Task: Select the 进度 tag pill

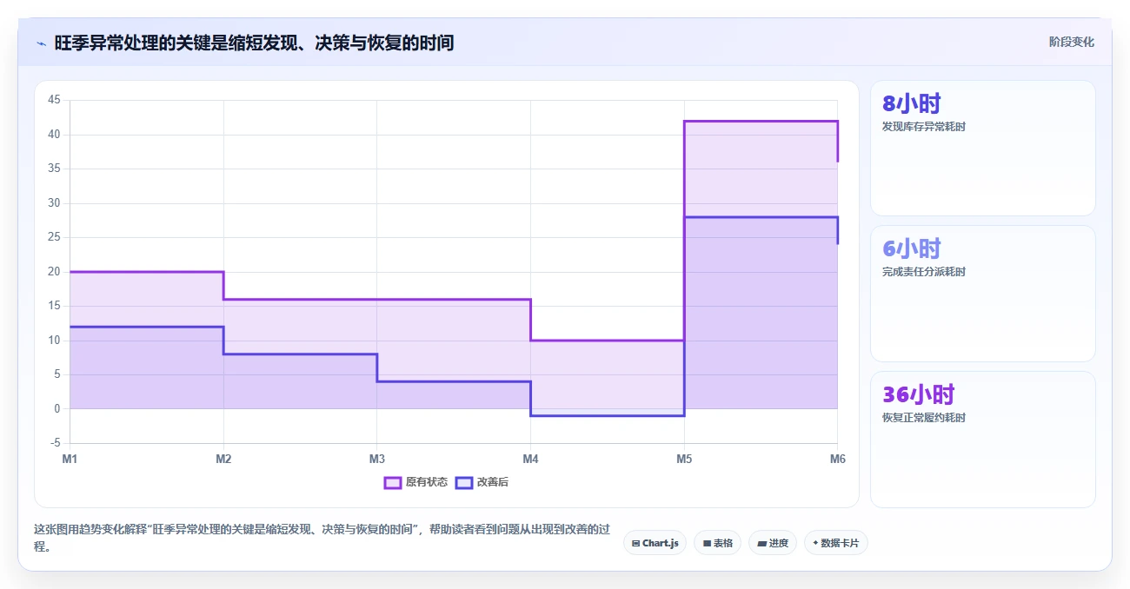Action: coord(773,543)
